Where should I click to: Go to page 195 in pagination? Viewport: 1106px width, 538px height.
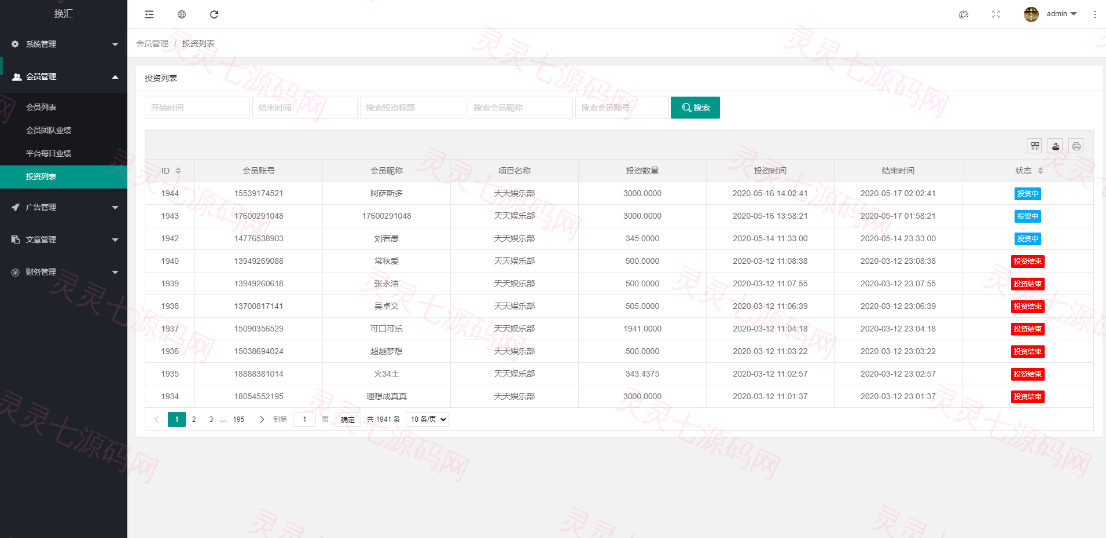[x=238, y=419]
